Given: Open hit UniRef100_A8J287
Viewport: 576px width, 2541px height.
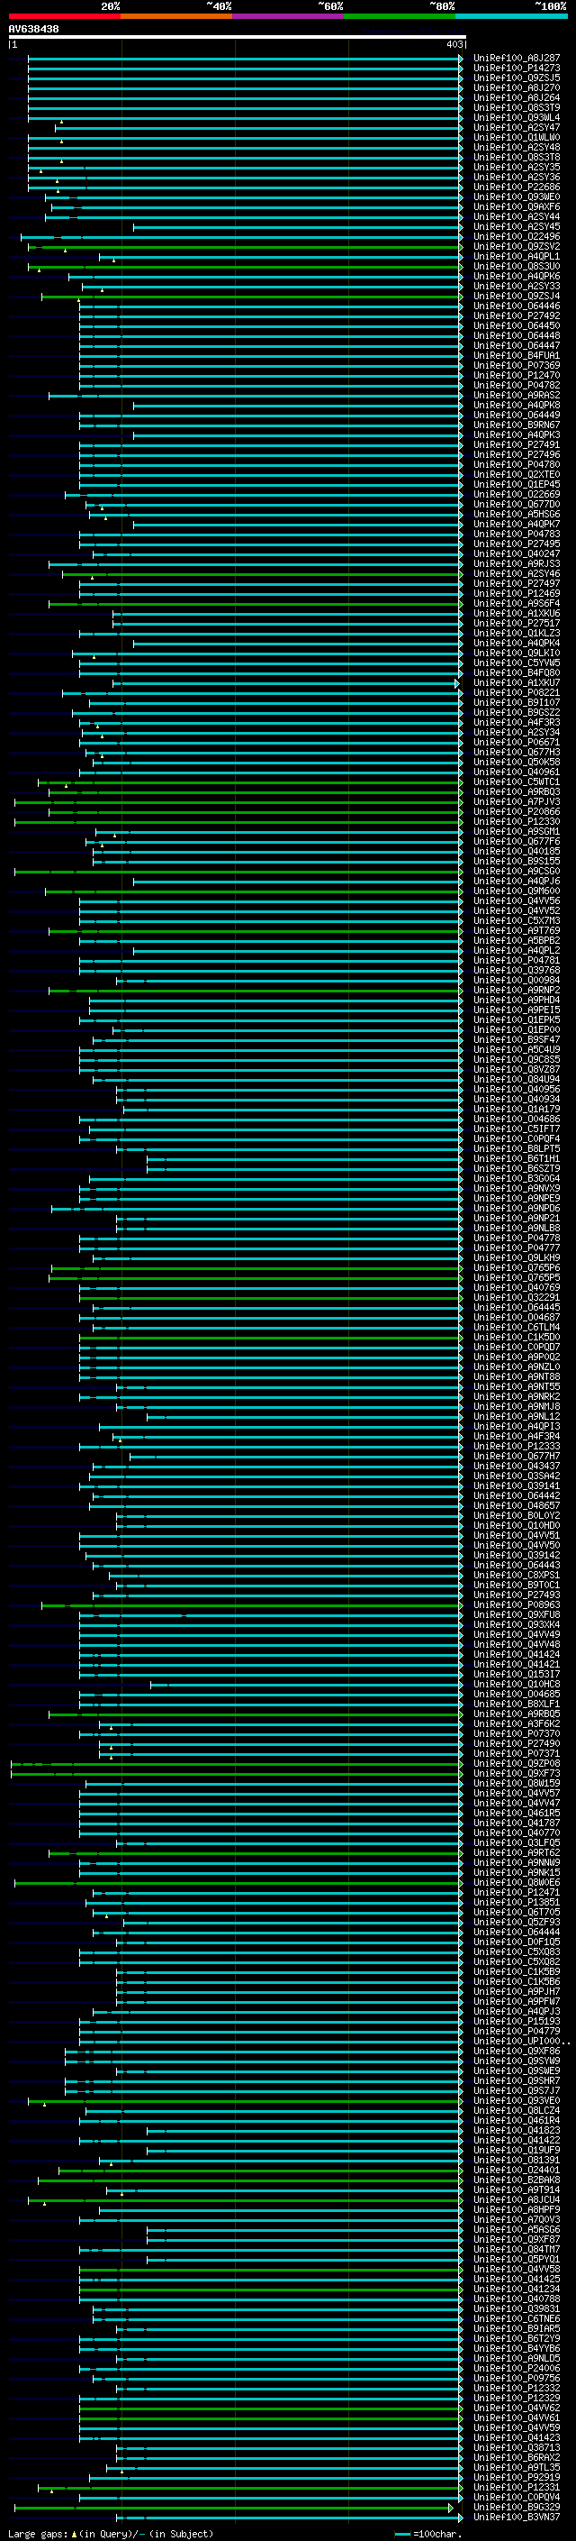Looking at the screenshot, I should [x=517, y=59].
